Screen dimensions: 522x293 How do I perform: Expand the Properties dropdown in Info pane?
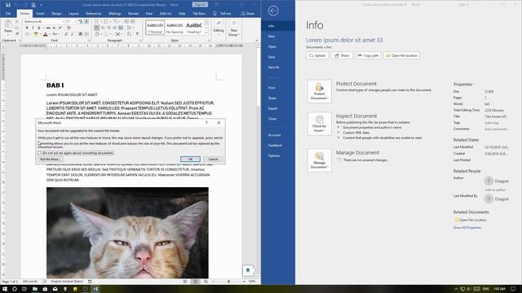tap(464, 85)
